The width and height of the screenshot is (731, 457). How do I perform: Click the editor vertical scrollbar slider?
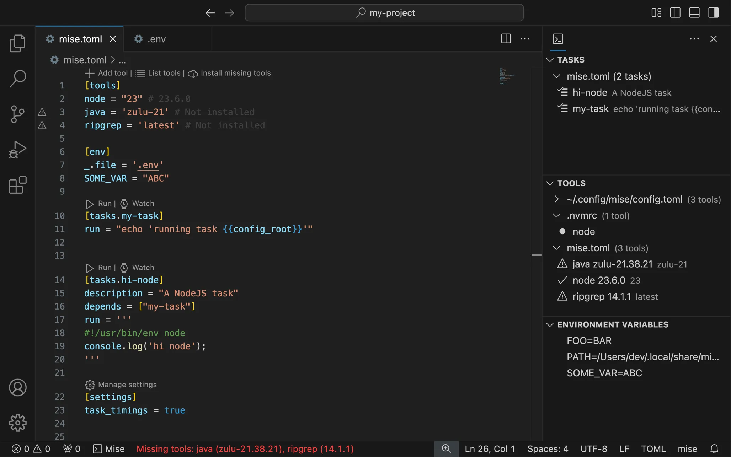[x=537, y=255]
